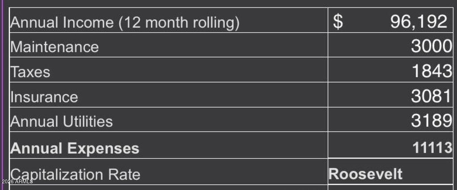457x190 pixels.
Task: Click the Capitalization Rate label cell
Action: point(168,171)
